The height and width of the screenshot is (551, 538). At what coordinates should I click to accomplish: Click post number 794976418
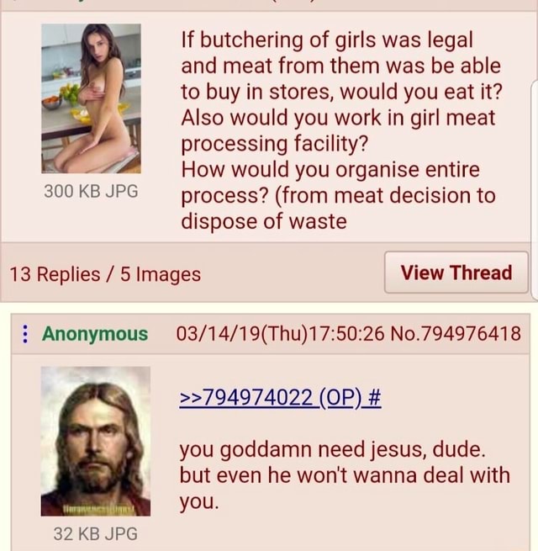click(470, 333)
